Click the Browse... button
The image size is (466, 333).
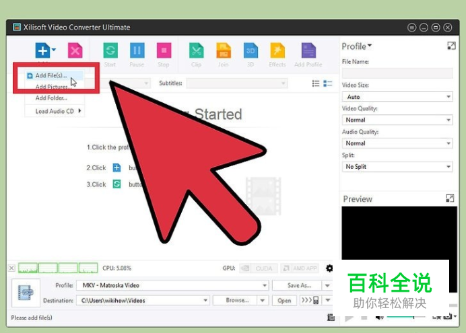pyautogui.click(x=235, y=300)
